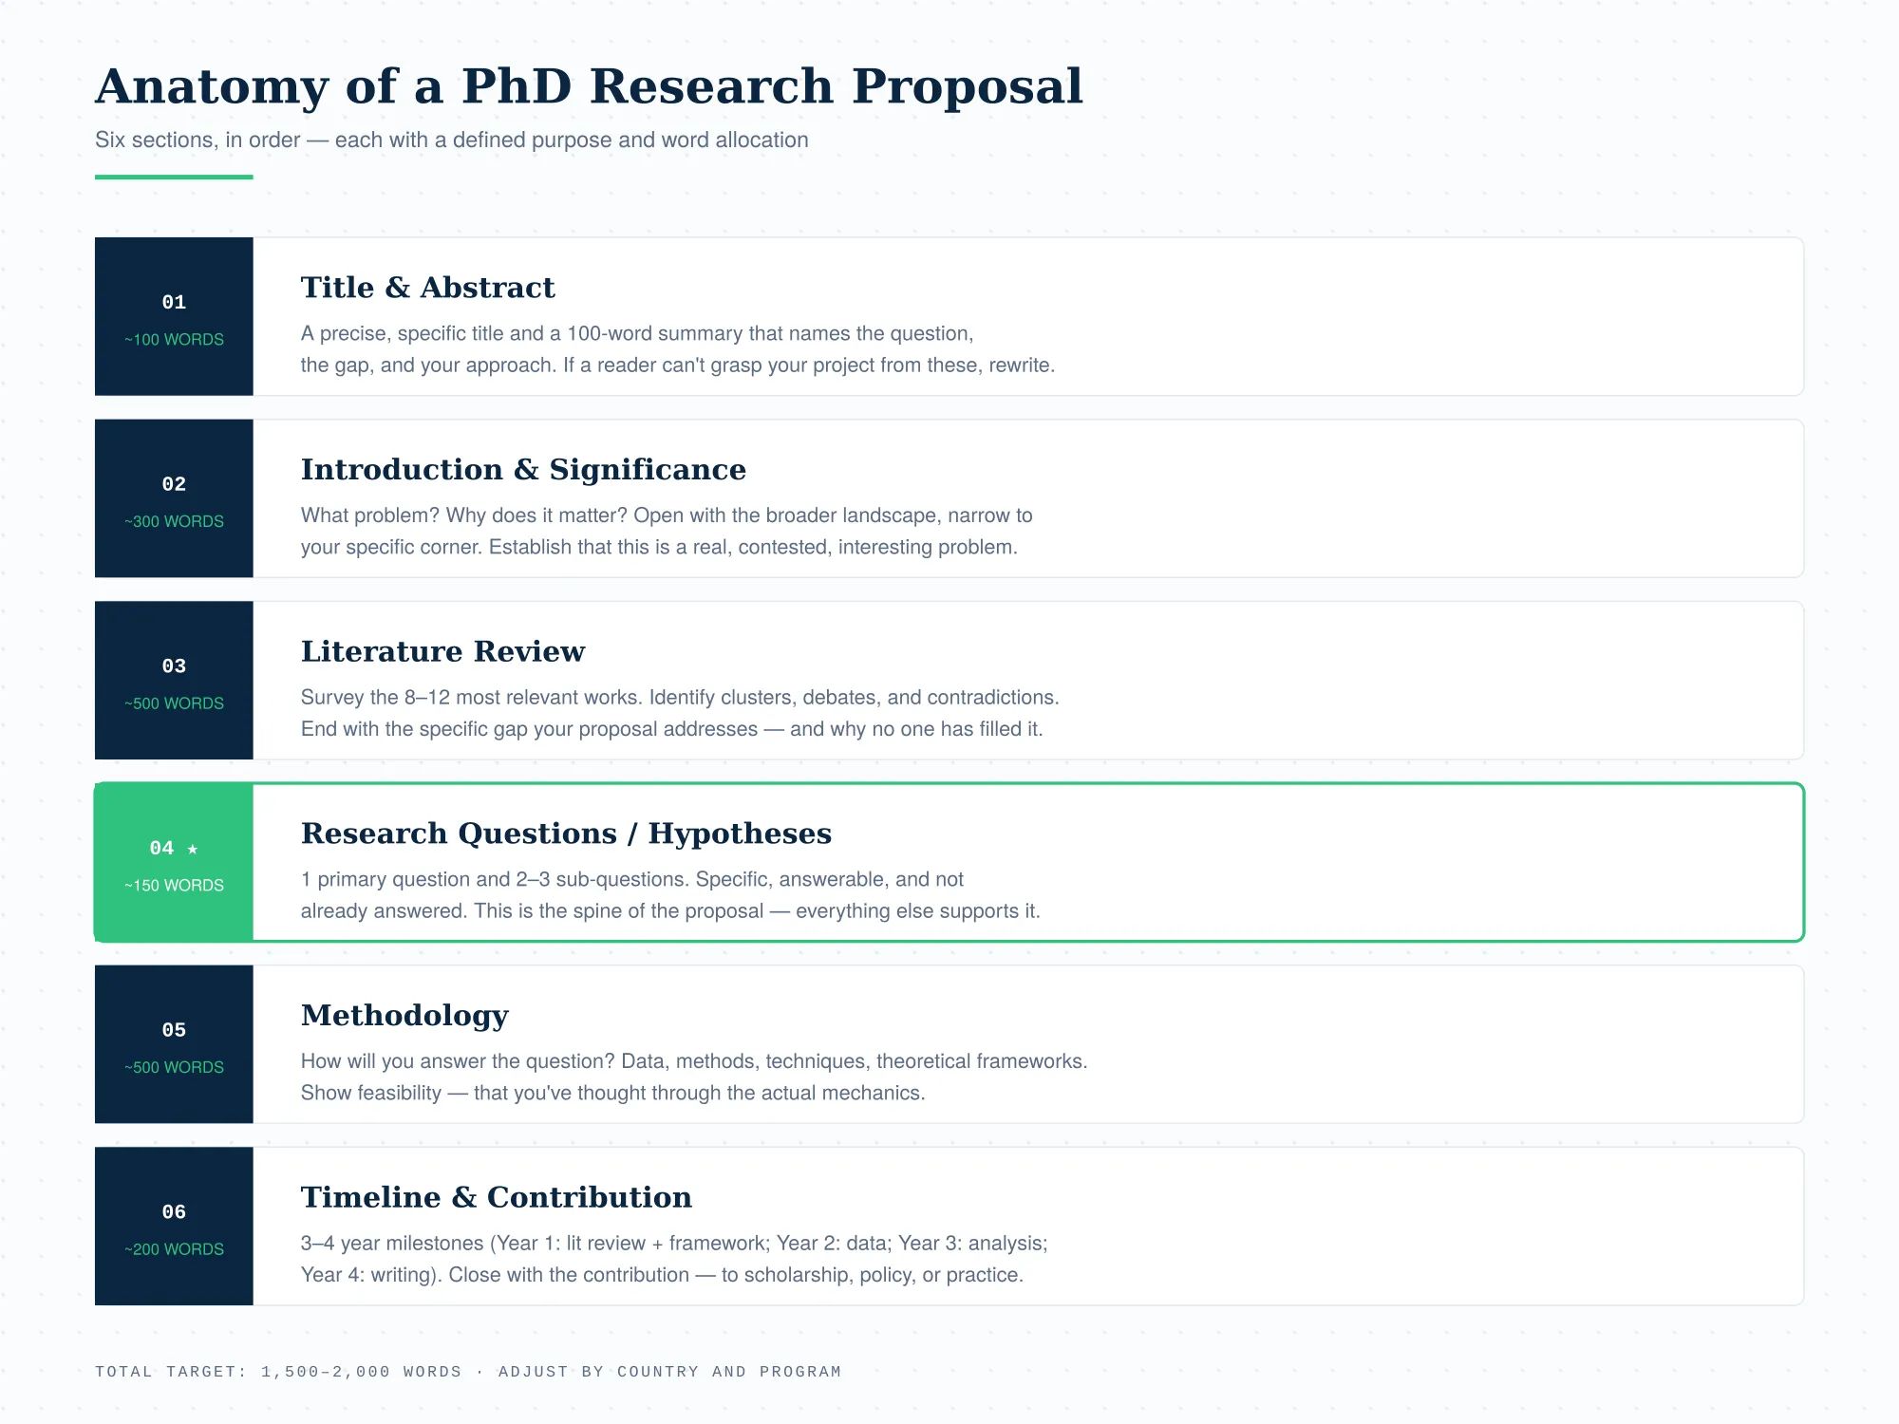Click the Title & Abstract description text
The image size is (1899, 1424).
(x=678, y=349)
